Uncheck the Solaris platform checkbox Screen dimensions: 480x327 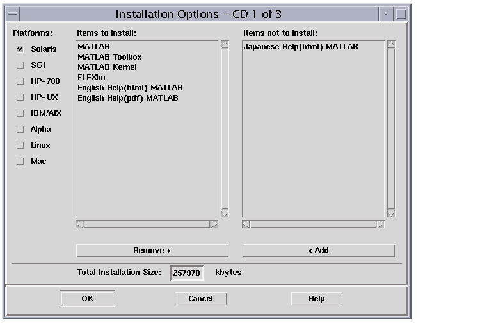click(x=20, y=49)
